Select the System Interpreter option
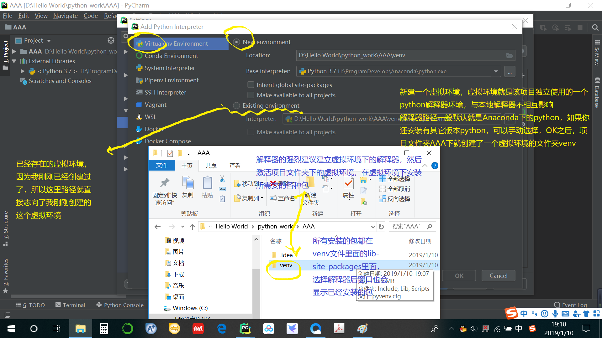The image size is (602, 338). pos(169,68)
